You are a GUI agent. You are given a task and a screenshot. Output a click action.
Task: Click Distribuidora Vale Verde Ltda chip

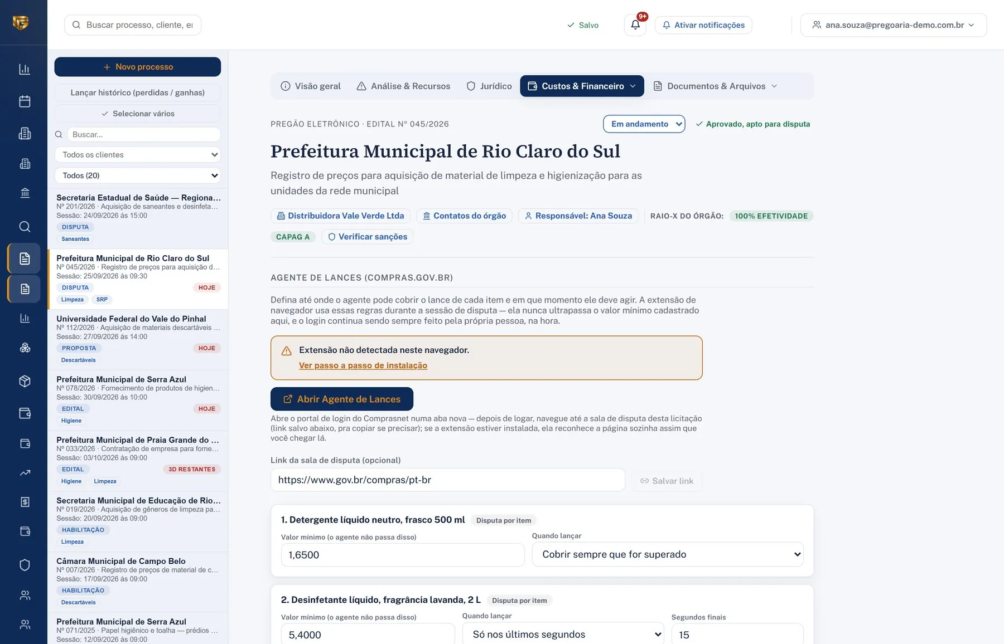coord(340,216)
